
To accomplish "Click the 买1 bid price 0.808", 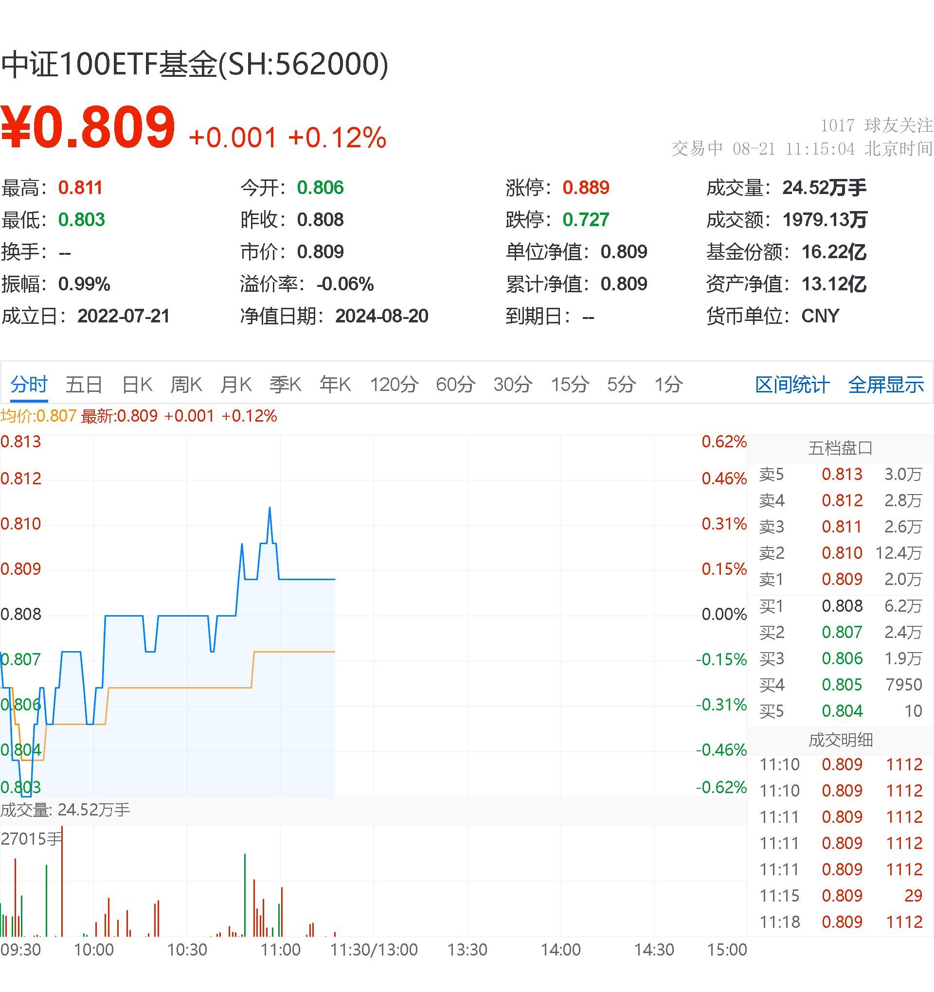I will (x=843, y=606).
